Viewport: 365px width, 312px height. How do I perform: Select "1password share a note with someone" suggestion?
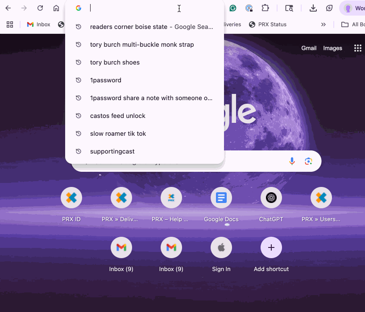(x=145, y=98)
